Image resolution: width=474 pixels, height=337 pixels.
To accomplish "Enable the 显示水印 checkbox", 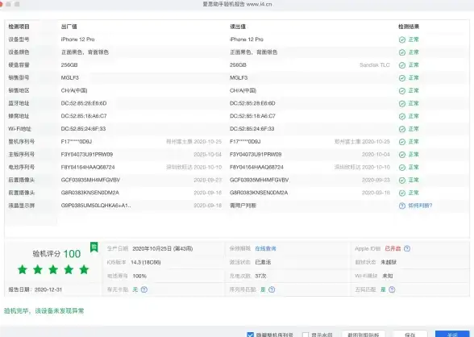I will (306, 335).
